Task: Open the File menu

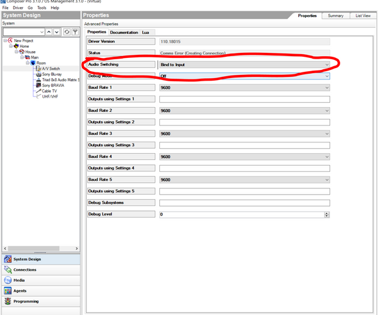Action: (x=5, y=8)
